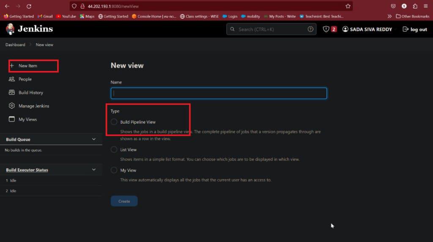Click the New view breadcrumb
Image resolution: width=433 pixels, height=242 pixels.
44,44
